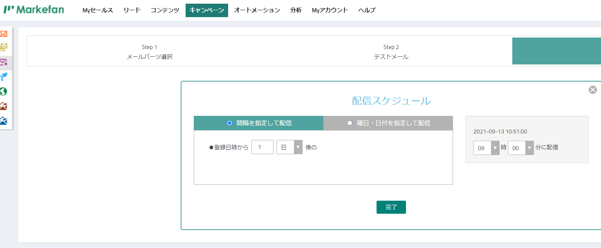
Task: Go to the highlighted third step
Action: click(556, 51)
